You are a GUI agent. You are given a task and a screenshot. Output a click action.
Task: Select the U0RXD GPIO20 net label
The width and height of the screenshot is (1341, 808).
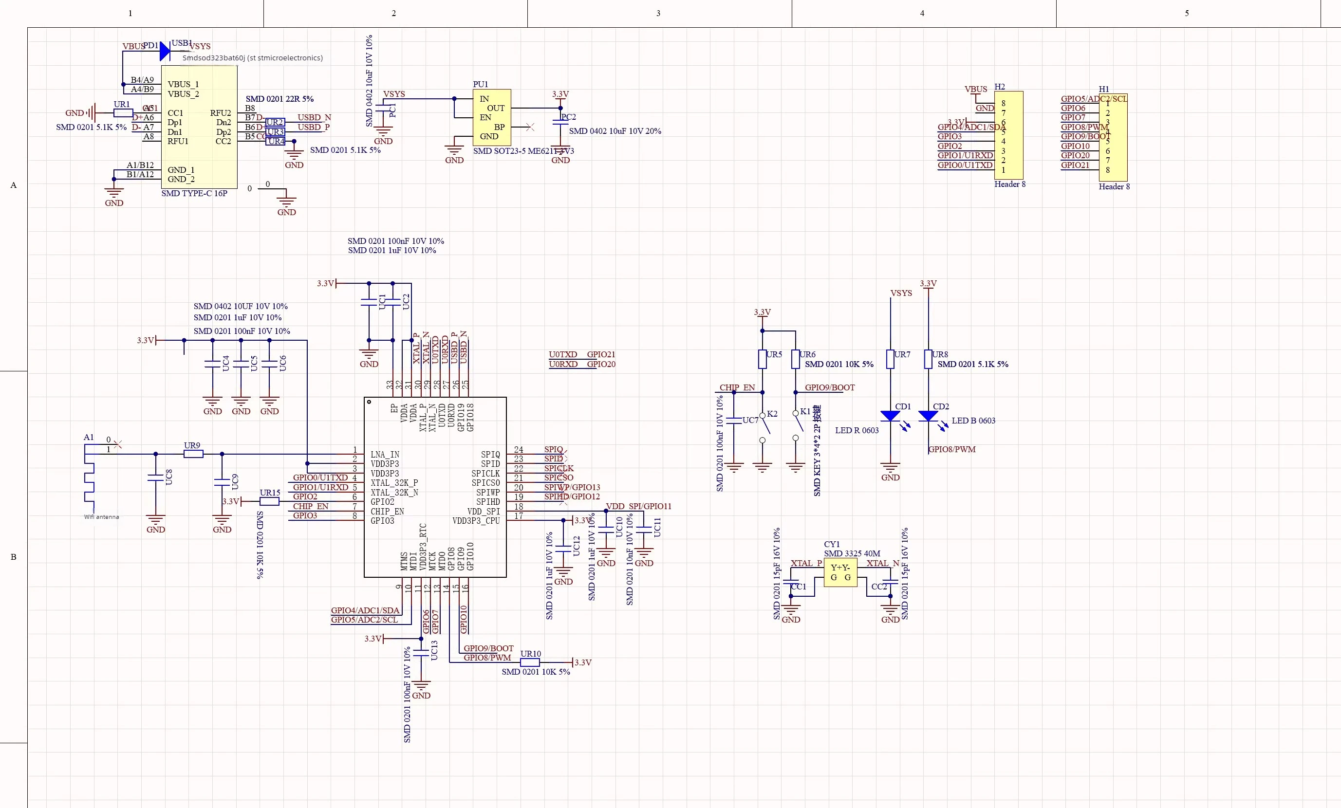click(x=582, y=365)
